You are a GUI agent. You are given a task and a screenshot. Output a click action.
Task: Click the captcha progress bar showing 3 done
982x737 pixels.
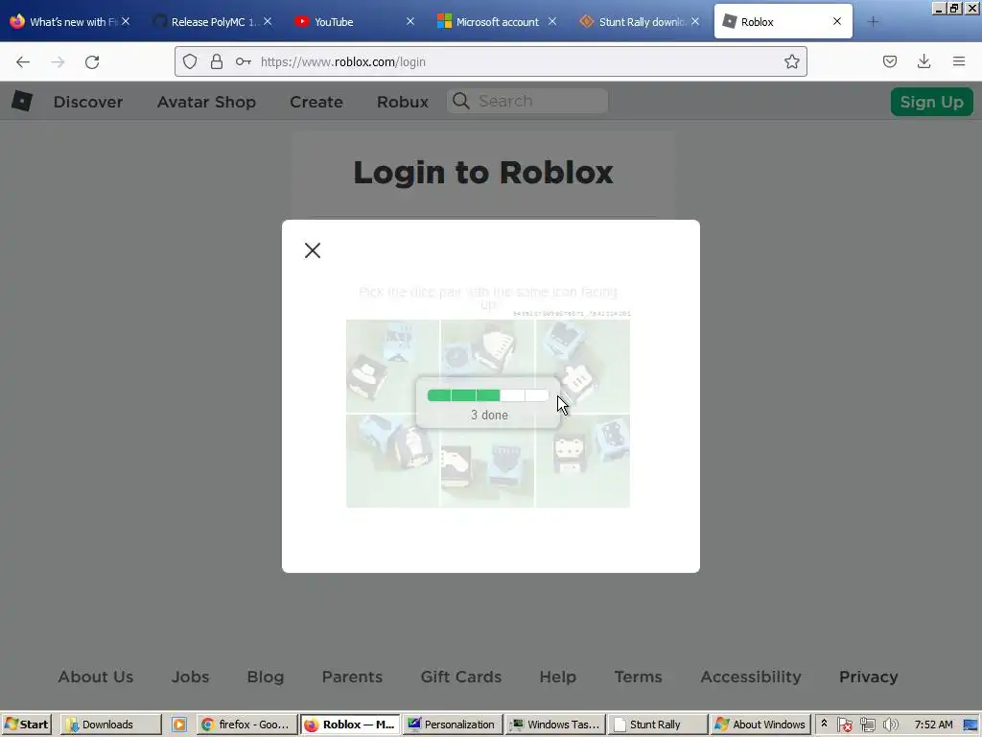tap(488, 394)
